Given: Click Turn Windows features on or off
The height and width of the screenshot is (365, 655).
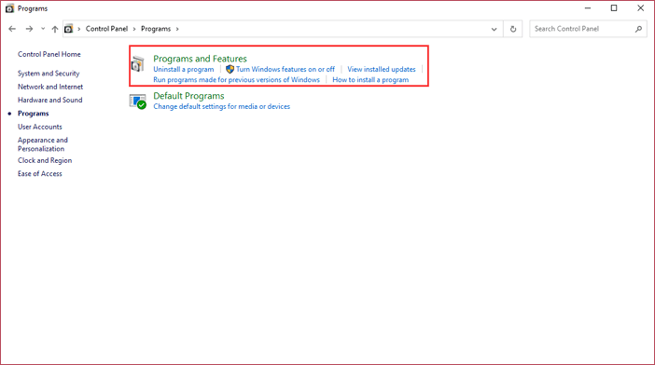Looking at the screenshot, I should tap(286, 69).
